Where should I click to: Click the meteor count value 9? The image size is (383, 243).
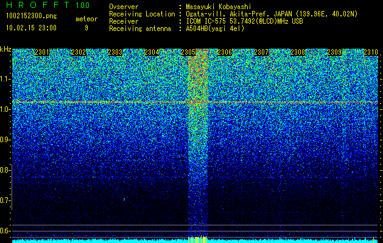[x=86, y=28]
